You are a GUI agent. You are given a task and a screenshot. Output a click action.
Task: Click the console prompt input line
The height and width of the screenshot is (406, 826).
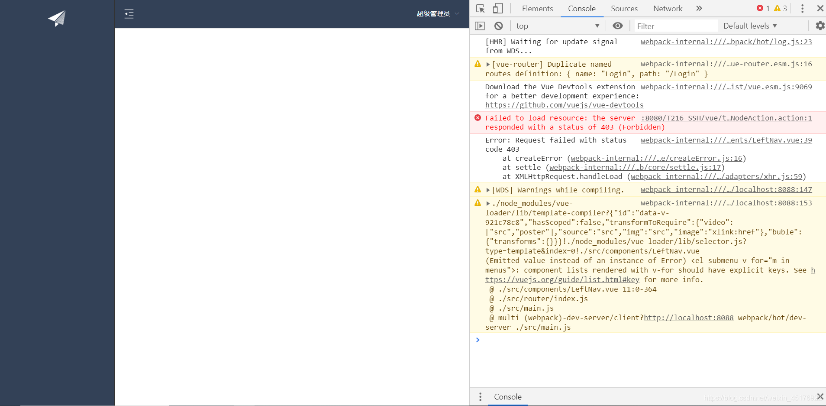652,340
